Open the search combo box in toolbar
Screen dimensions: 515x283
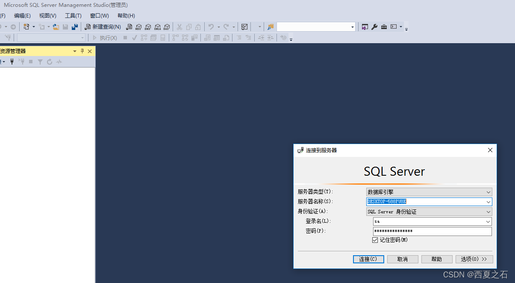pos(353,27)
